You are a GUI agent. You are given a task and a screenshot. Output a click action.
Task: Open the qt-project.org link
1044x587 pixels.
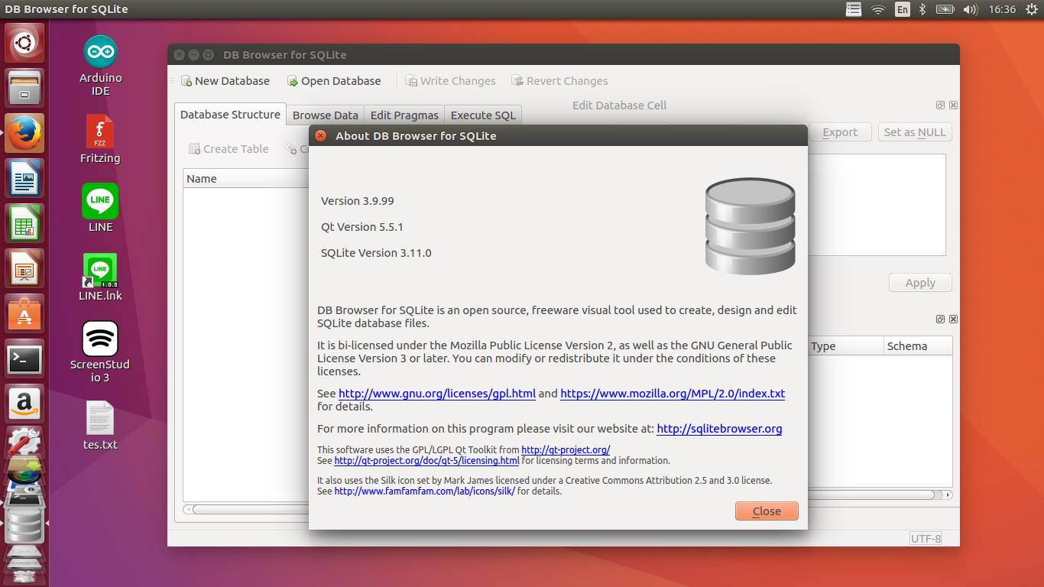pyautogui.click(x=566, y=450)
